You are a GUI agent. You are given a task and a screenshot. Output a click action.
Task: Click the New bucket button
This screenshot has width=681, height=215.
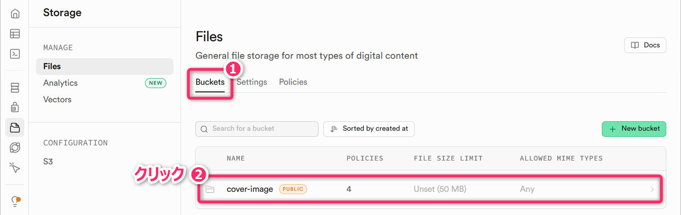634,129
